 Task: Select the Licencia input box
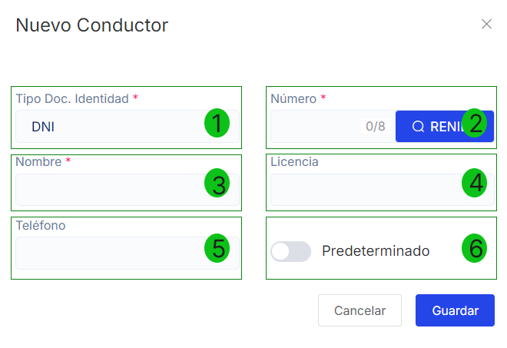coord(361,190)
